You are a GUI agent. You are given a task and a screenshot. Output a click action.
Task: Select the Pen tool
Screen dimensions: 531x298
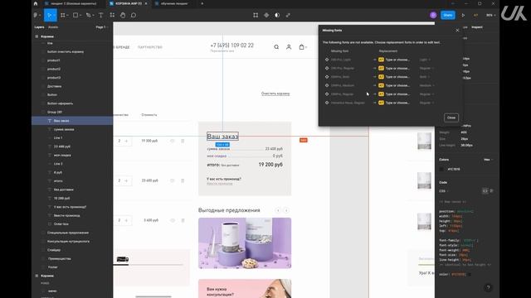[89, 15]
